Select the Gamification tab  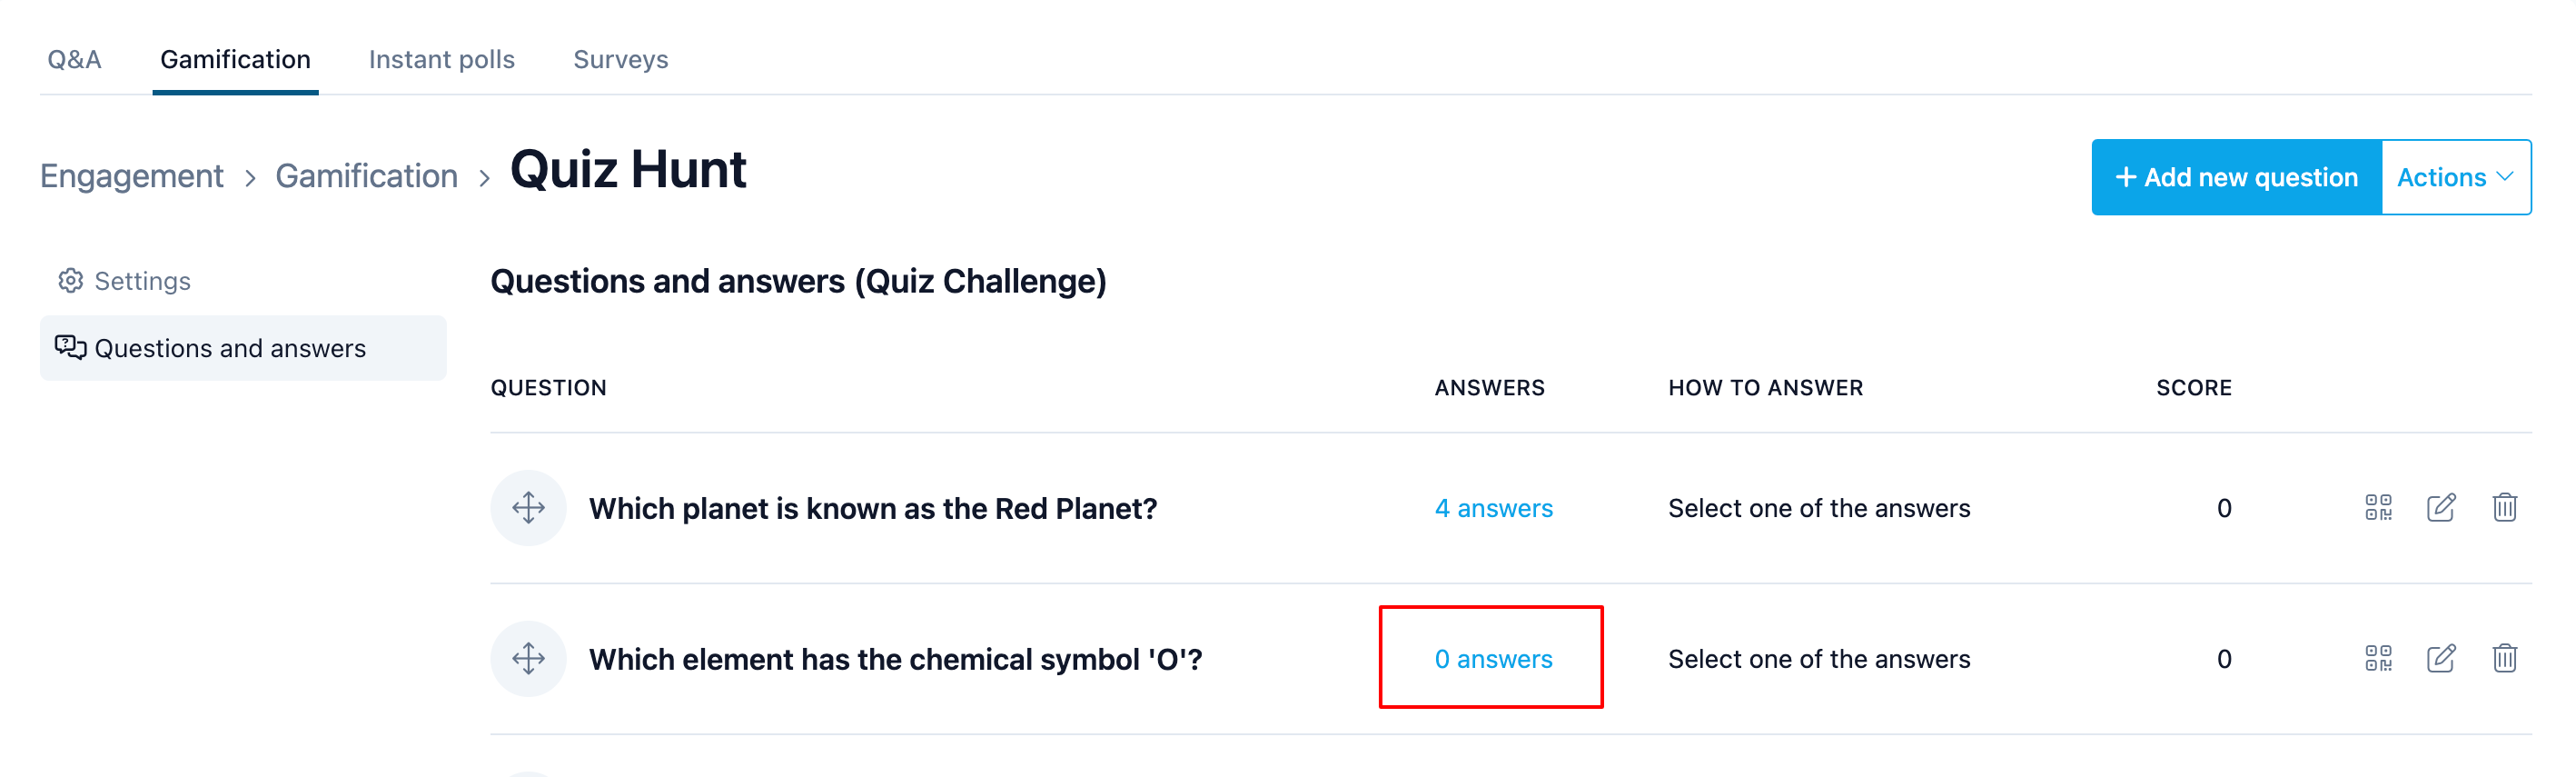235,60
